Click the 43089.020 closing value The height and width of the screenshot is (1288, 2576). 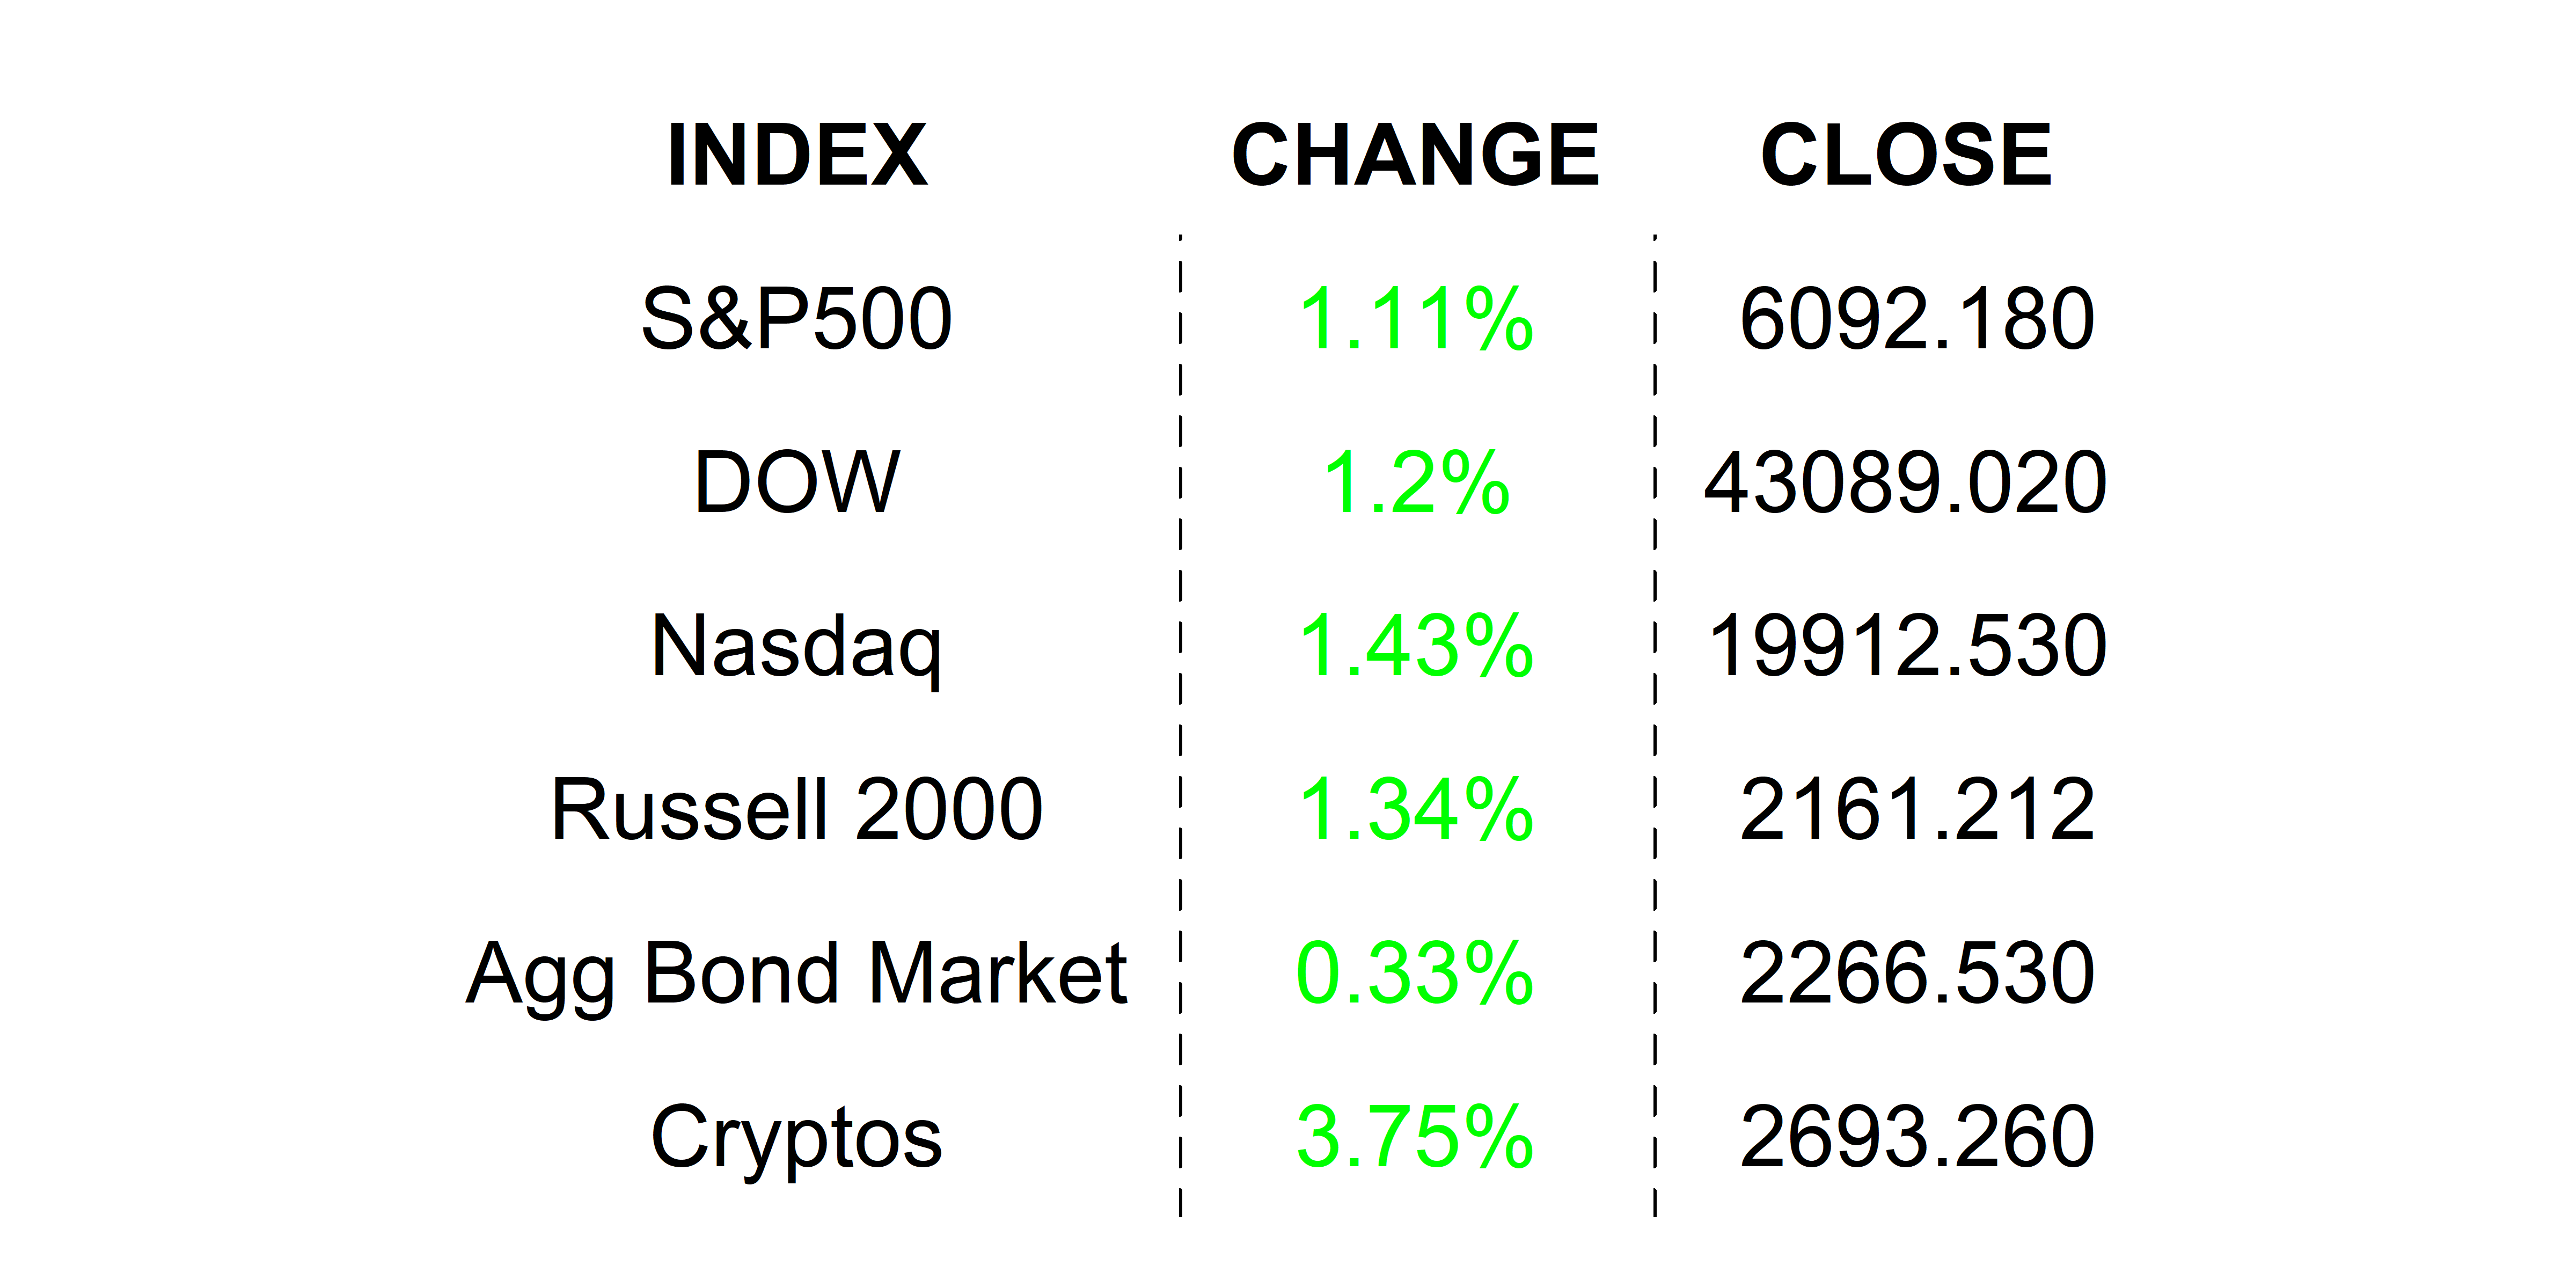pyautogui.click(x=1906, y=483)
